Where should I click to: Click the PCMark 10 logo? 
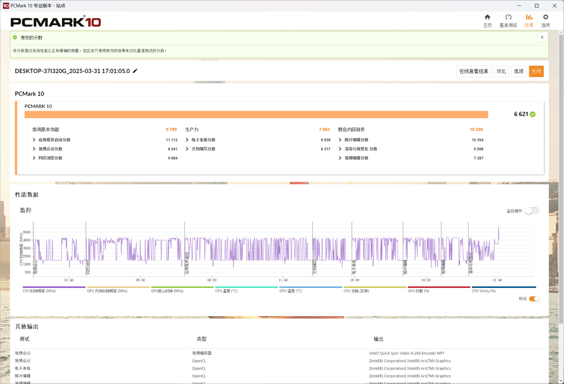(56, 22)
